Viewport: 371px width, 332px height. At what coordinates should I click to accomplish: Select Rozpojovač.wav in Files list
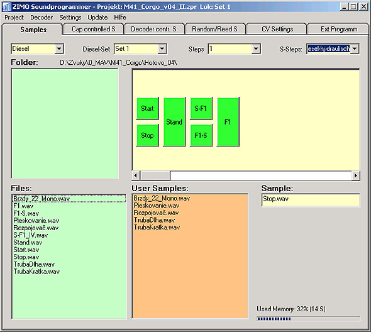point(69,228)
